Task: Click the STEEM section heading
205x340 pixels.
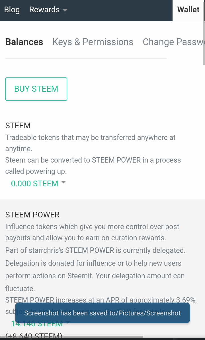Action: (18, 125)
